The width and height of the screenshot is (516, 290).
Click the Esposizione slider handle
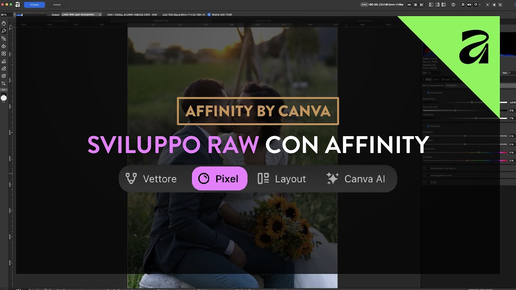click(x=472, y=102)
